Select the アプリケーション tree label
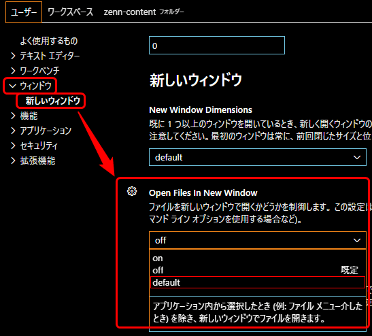The width and height of the screenshot is (372, 336). pyautogui.click(x=46, y=131)
